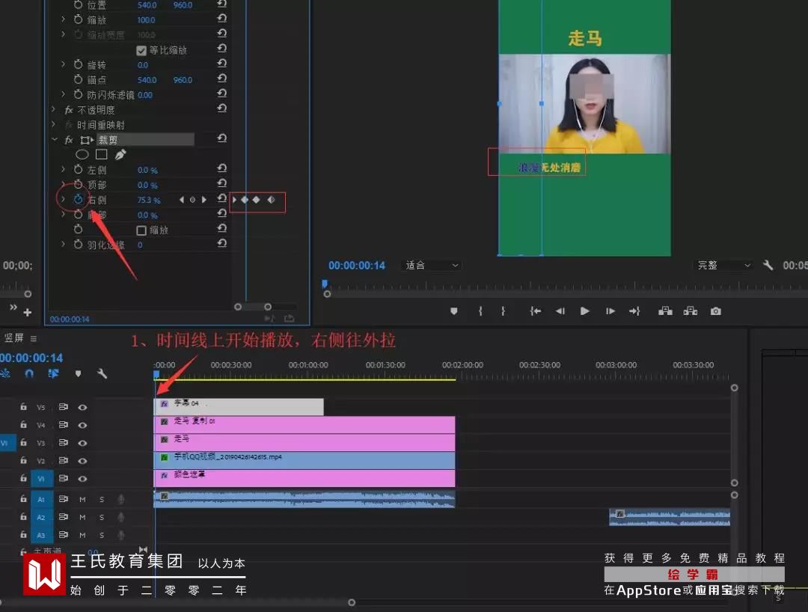Click the Program monitor scrub bar playhead
The height and width of the screenshot is (612, 808).
coord(325,284)
